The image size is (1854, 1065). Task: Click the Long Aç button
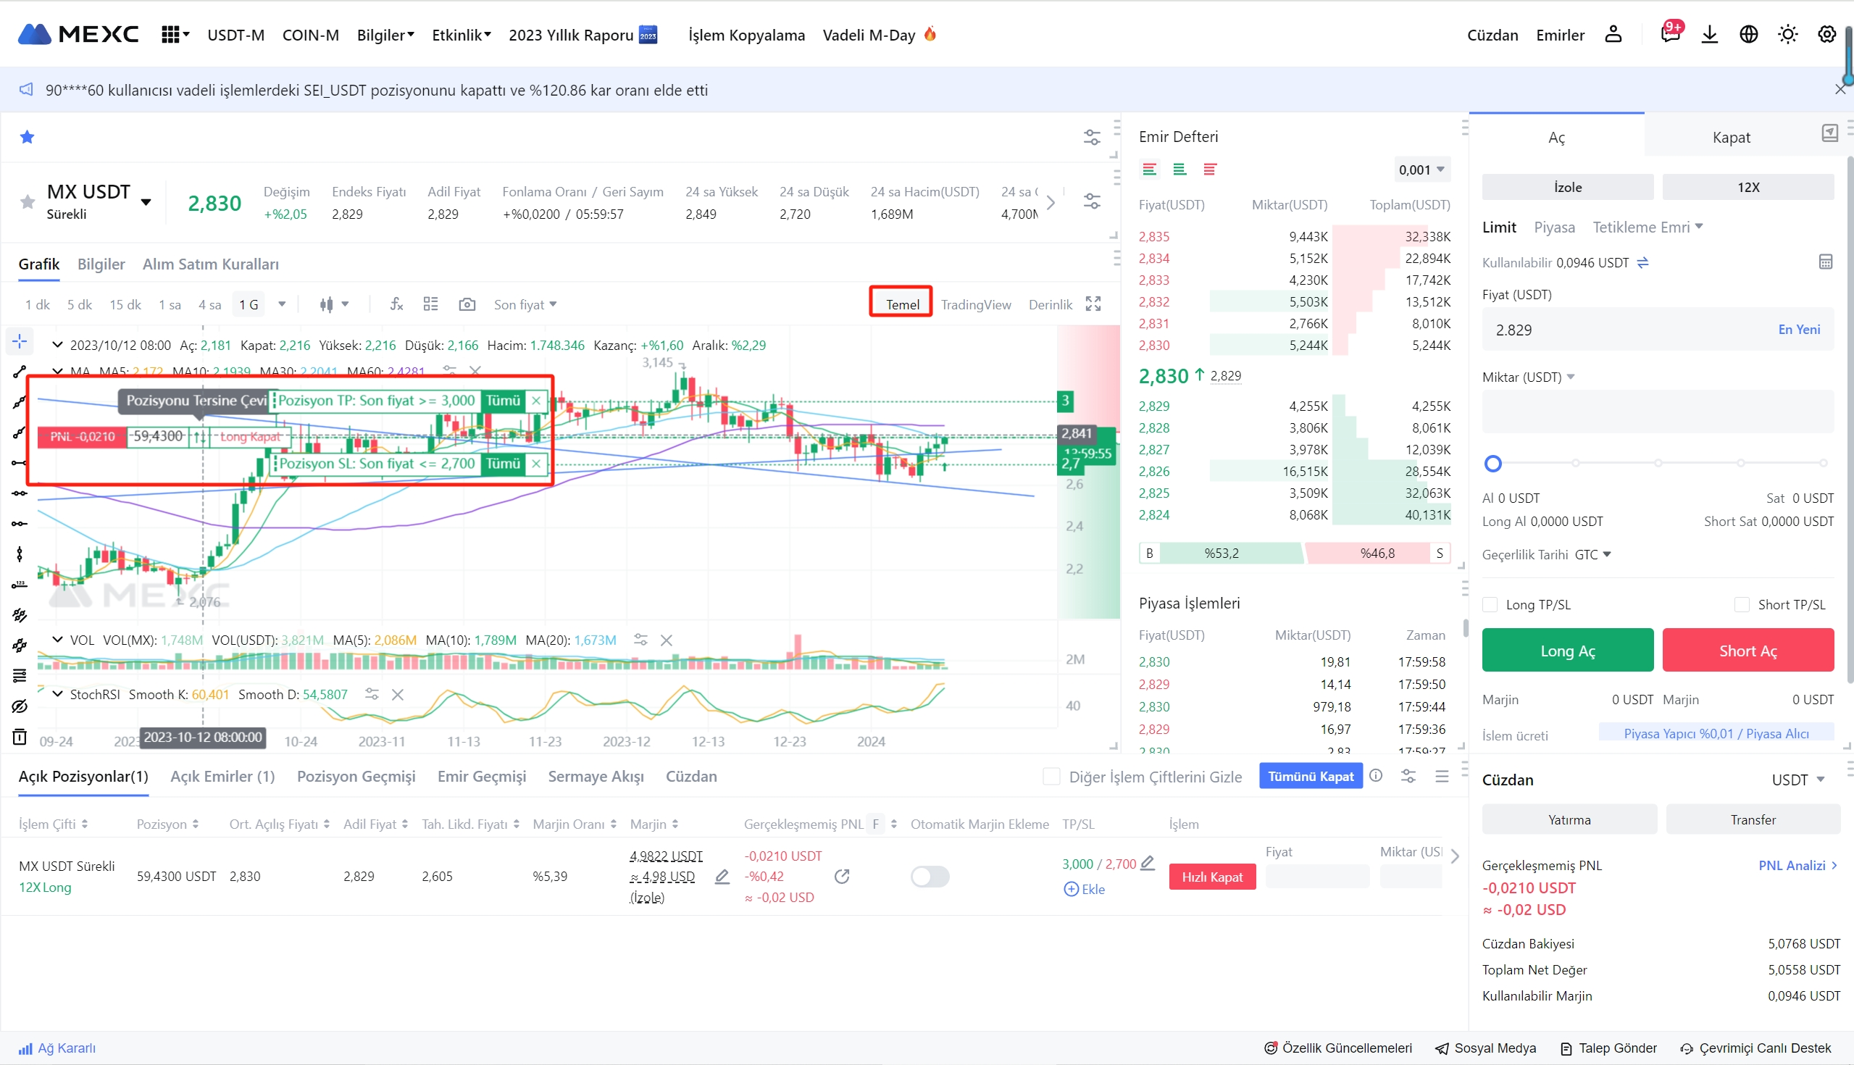(x=1567, y=651)
